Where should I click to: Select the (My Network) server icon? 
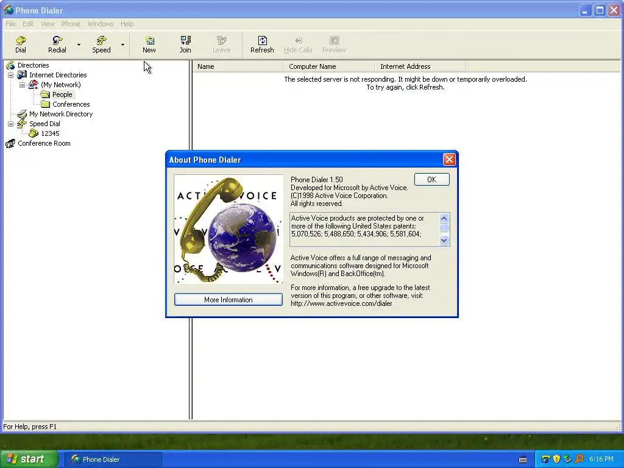pyautogui.click(x=34, y=85)
